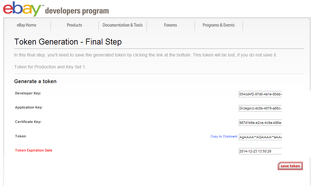Screen dimensions: 311x186
Task: Click the eBay logo
Action: click(x=22, y=8)
